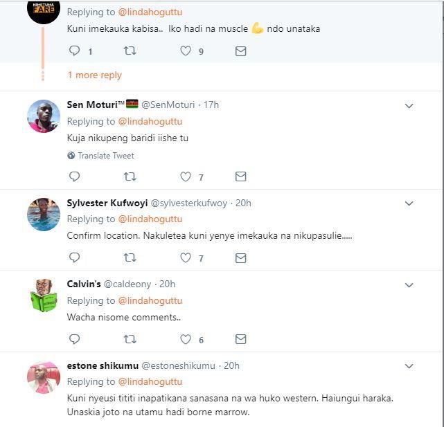The height and width of the screenshot is (427, 444).
Task: Send Calvin's tweet via direct message
Action: coord(240,339)
